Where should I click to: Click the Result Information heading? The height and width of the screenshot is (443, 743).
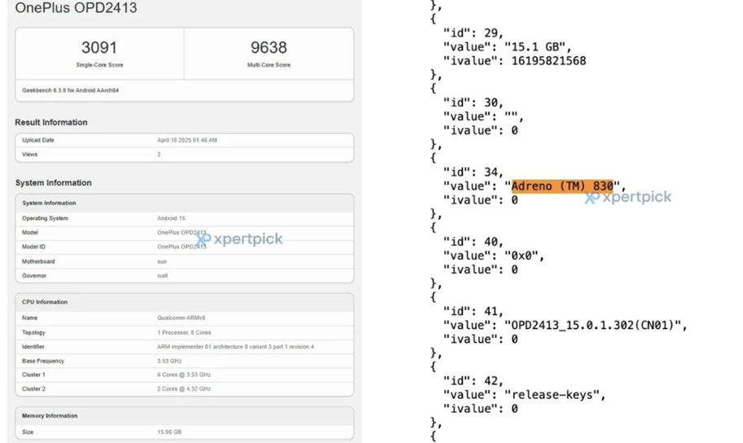pos(51,122)
